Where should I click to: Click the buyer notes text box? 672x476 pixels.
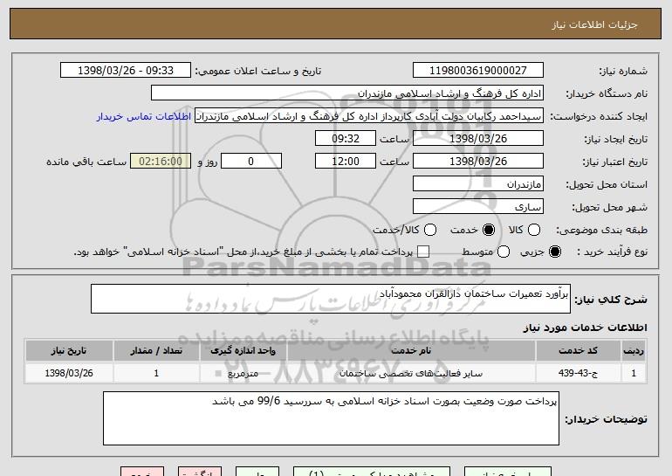[x=331, y=418]
